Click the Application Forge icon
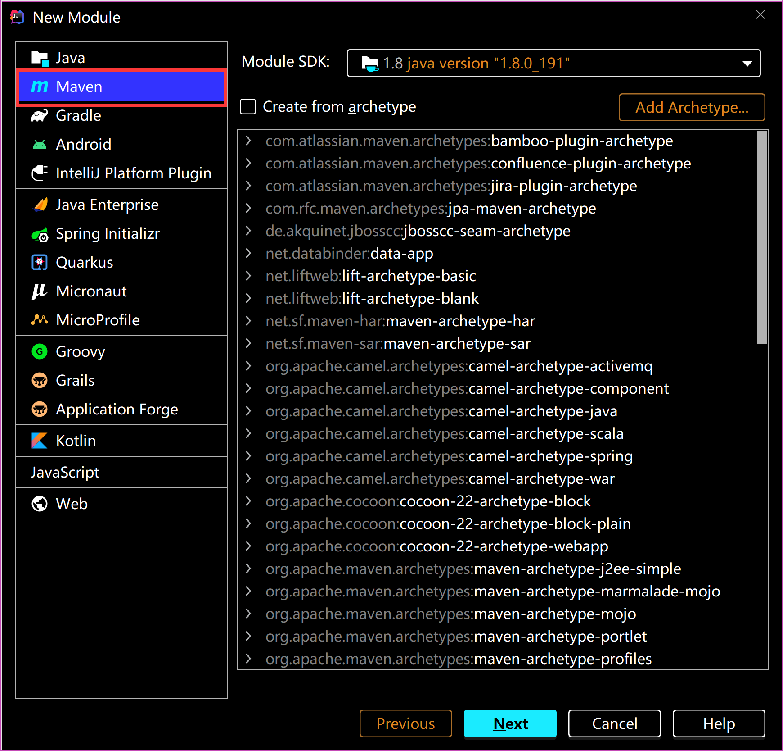 coord(40,409)
